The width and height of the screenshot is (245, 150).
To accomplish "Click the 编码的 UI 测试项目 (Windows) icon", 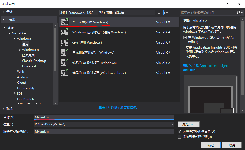I will pos(65,63).
